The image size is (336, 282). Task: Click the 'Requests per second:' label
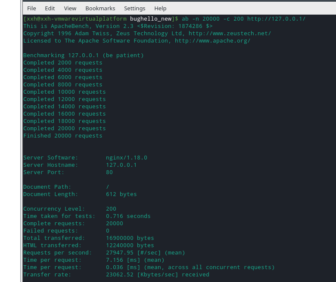pos(57,252)
